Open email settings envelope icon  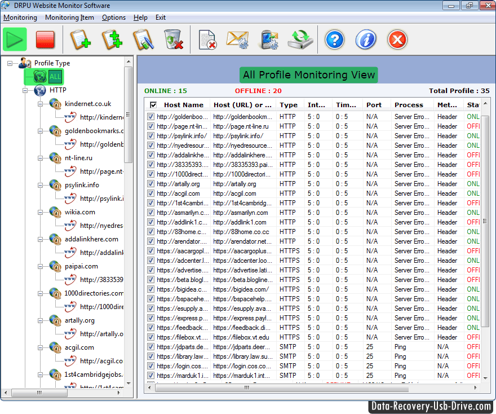pos(237,39)
